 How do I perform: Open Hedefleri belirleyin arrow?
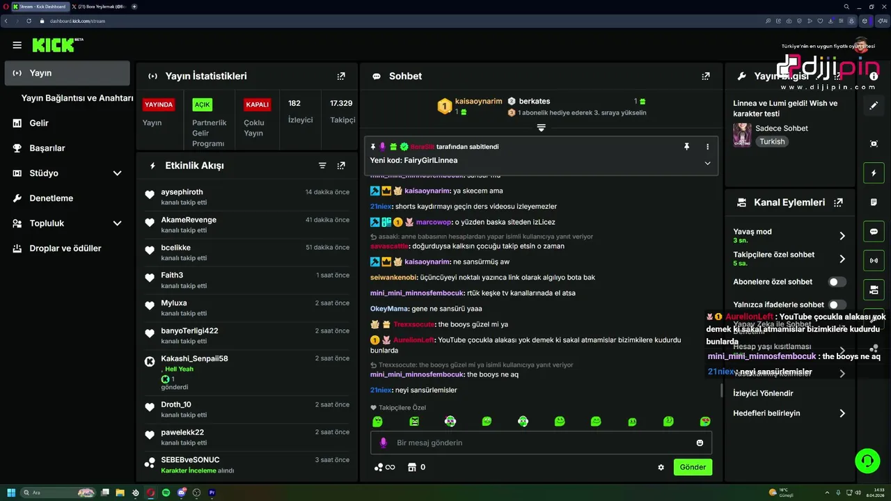pyautogui.click(x=842, y=413)
